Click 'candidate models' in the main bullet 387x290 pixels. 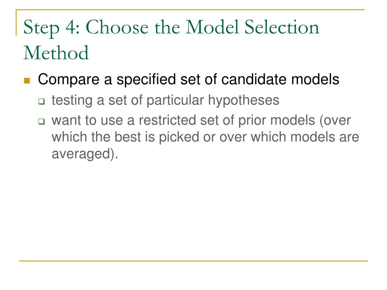280,79
